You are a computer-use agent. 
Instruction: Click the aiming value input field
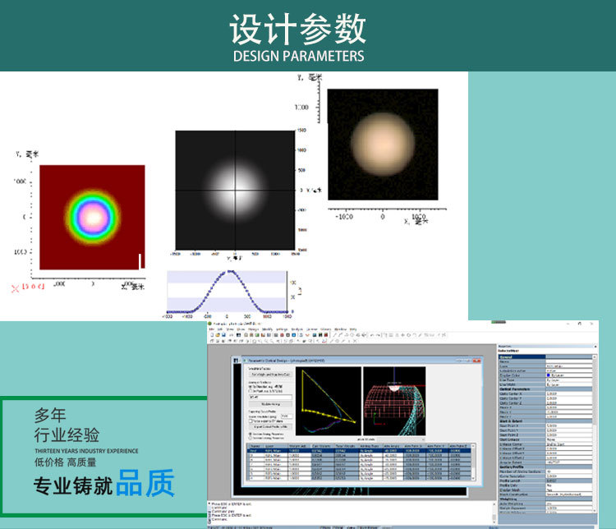click(270, 397)
